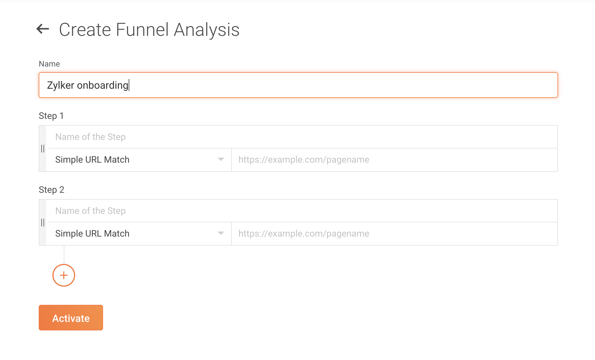595x360 pixels.
Task: Click Step 2 URL input field
Action: coord(394,233)
